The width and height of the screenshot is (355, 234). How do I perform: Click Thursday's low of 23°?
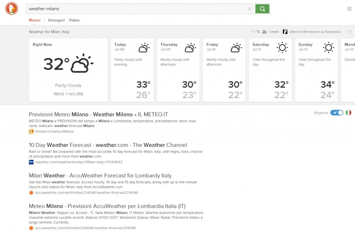[189, 95]
